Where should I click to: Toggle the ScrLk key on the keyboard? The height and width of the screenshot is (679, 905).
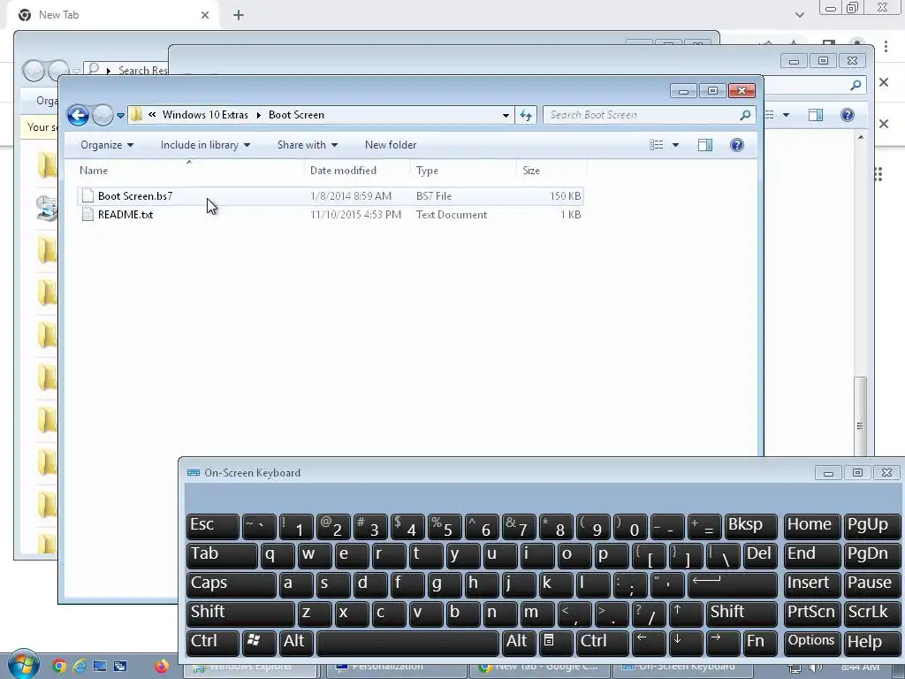(871, 613)
